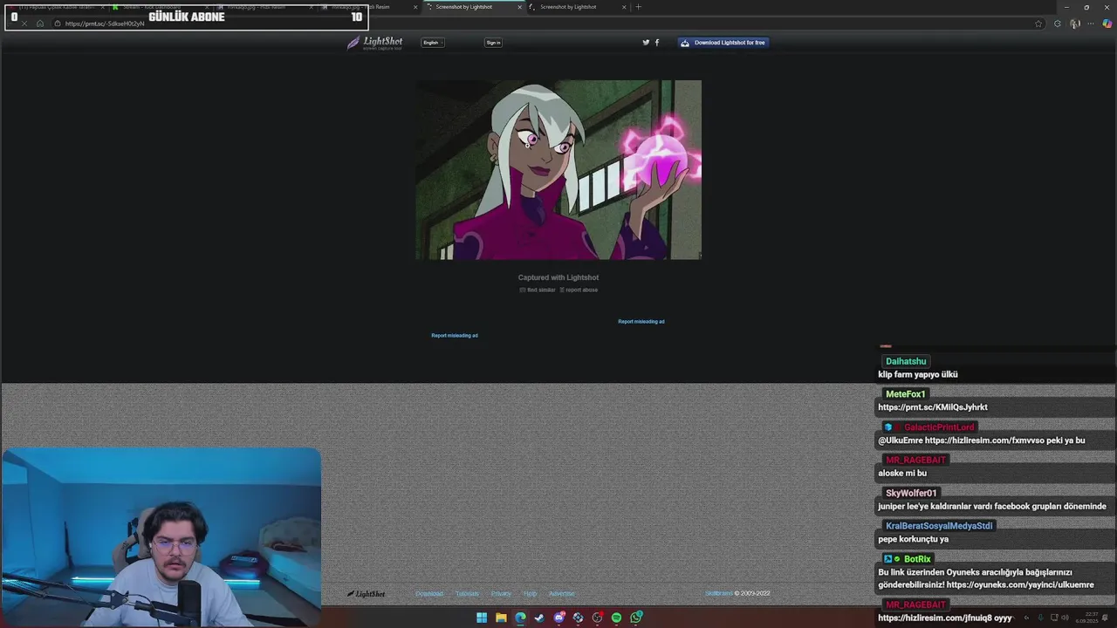Click the find similar link

tap(538, 290)
